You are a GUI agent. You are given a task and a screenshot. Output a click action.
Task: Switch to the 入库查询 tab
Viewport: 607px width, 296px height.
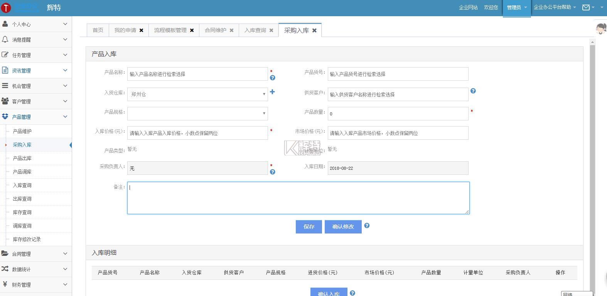point(255,30)
